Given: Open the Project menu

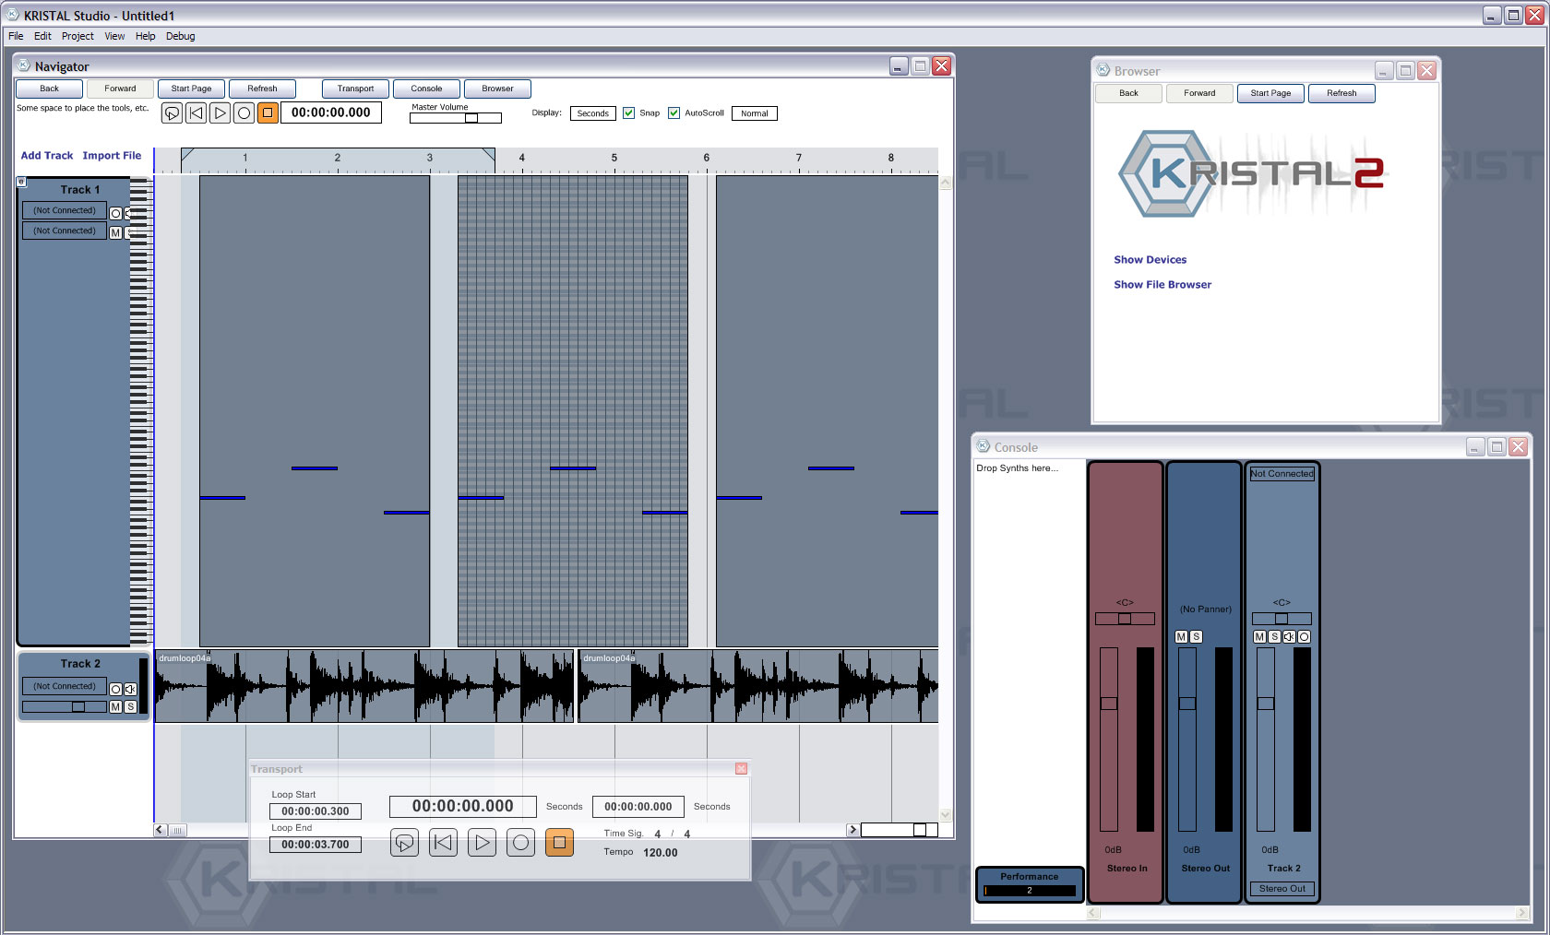Looking at the screenshot, I should (x=77, y=36).
